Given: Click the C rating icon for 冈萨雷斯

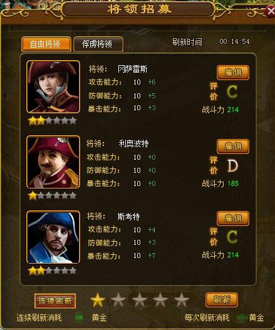Looking at the screenshot, I should pyautogui.click(x=232, y=92).
